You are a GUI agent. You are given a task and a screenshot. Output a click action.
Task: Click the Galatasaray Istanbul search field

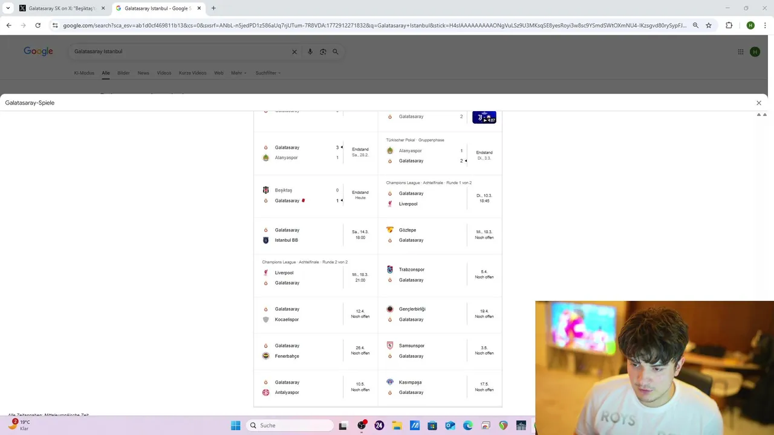[x=181, y=51]
